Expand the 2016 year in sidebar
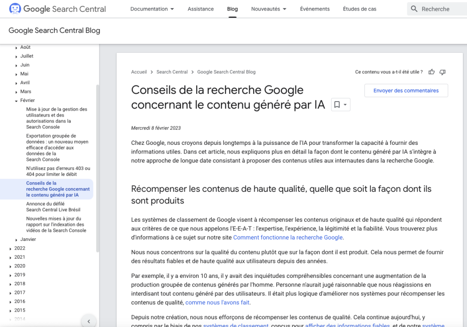467x327 pixels. click(10, 302)
